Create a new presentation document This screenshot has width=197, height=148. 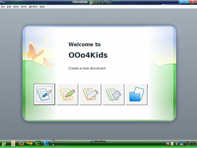[x=91, y=94]
